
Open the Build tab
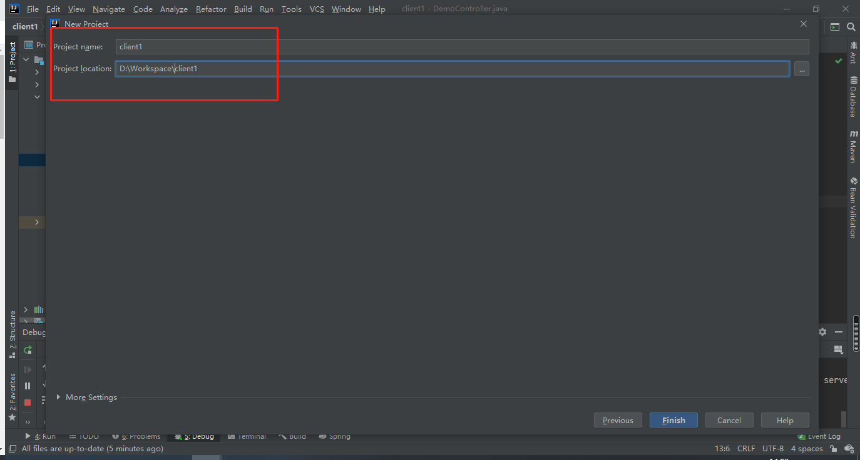pyautogui.click(x=293, y=436)
